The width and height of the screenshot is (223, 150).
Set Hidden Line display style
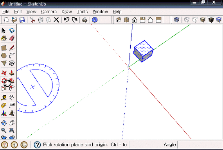[x=195, y=20]
